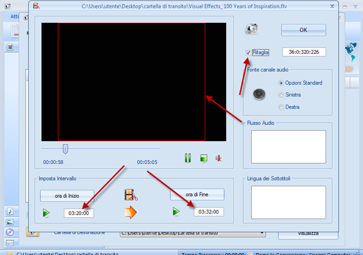Click the OK button
The image size is (363, 255).
303,30
